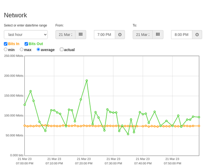Click the 07:10:00 PM time axis label
The height and width of the screenshot is (166, 206).
pos(54,164)
